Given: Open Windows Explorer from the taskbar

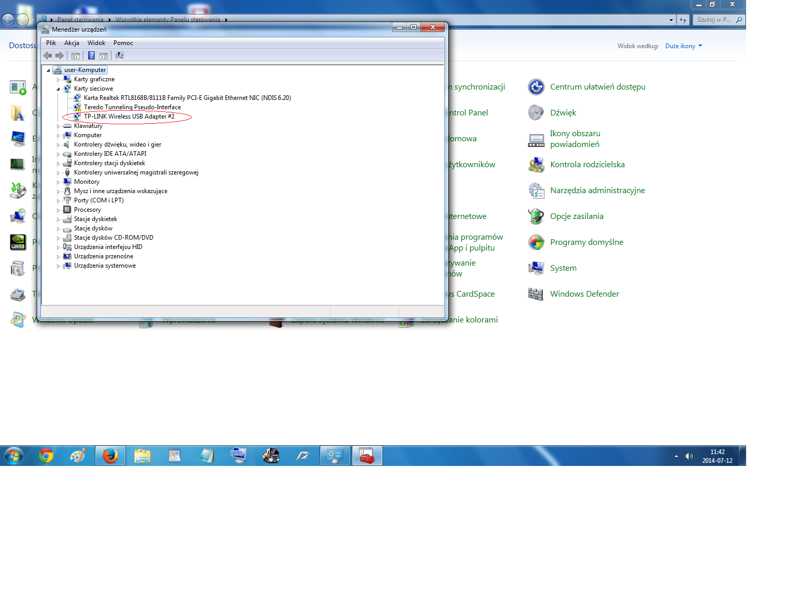Looking at the screenshot, I should [142, 456].
